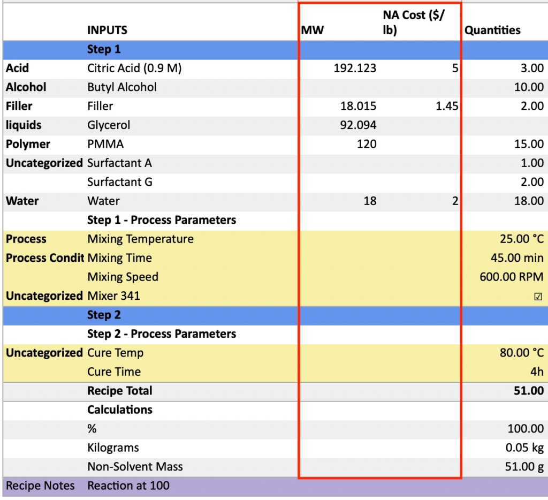Select the Step 1 section header row
548x500 pixels.
tap(104, 50)
